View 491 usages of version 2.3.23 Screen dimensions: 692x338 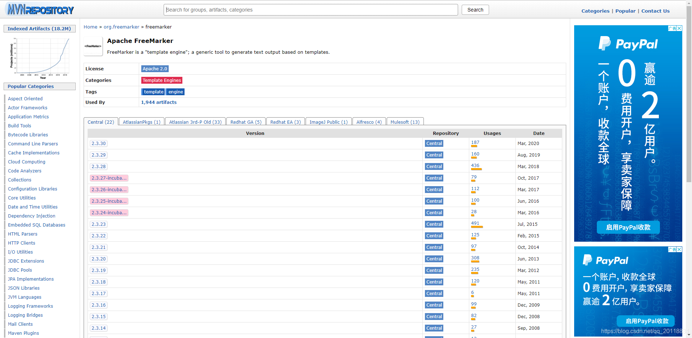475,223
